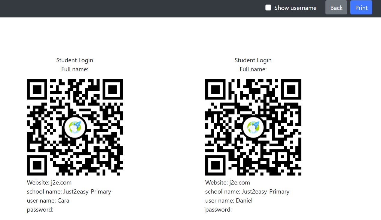
Task: Click the rocket logo in Cara's QR code
Action: point(75,127)
